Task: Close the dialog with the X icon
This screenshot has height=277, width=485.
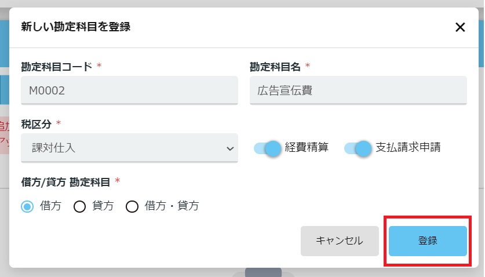Action: pos(460,27)
